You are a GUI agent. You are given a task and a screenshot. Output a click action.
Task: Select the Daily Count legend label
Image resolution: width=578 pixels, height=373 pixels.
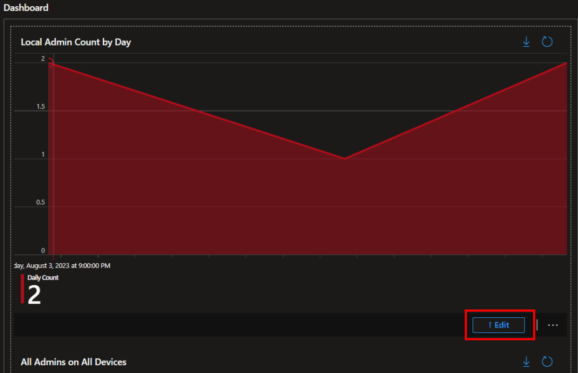pyautogui.click(x=43, y=277)
